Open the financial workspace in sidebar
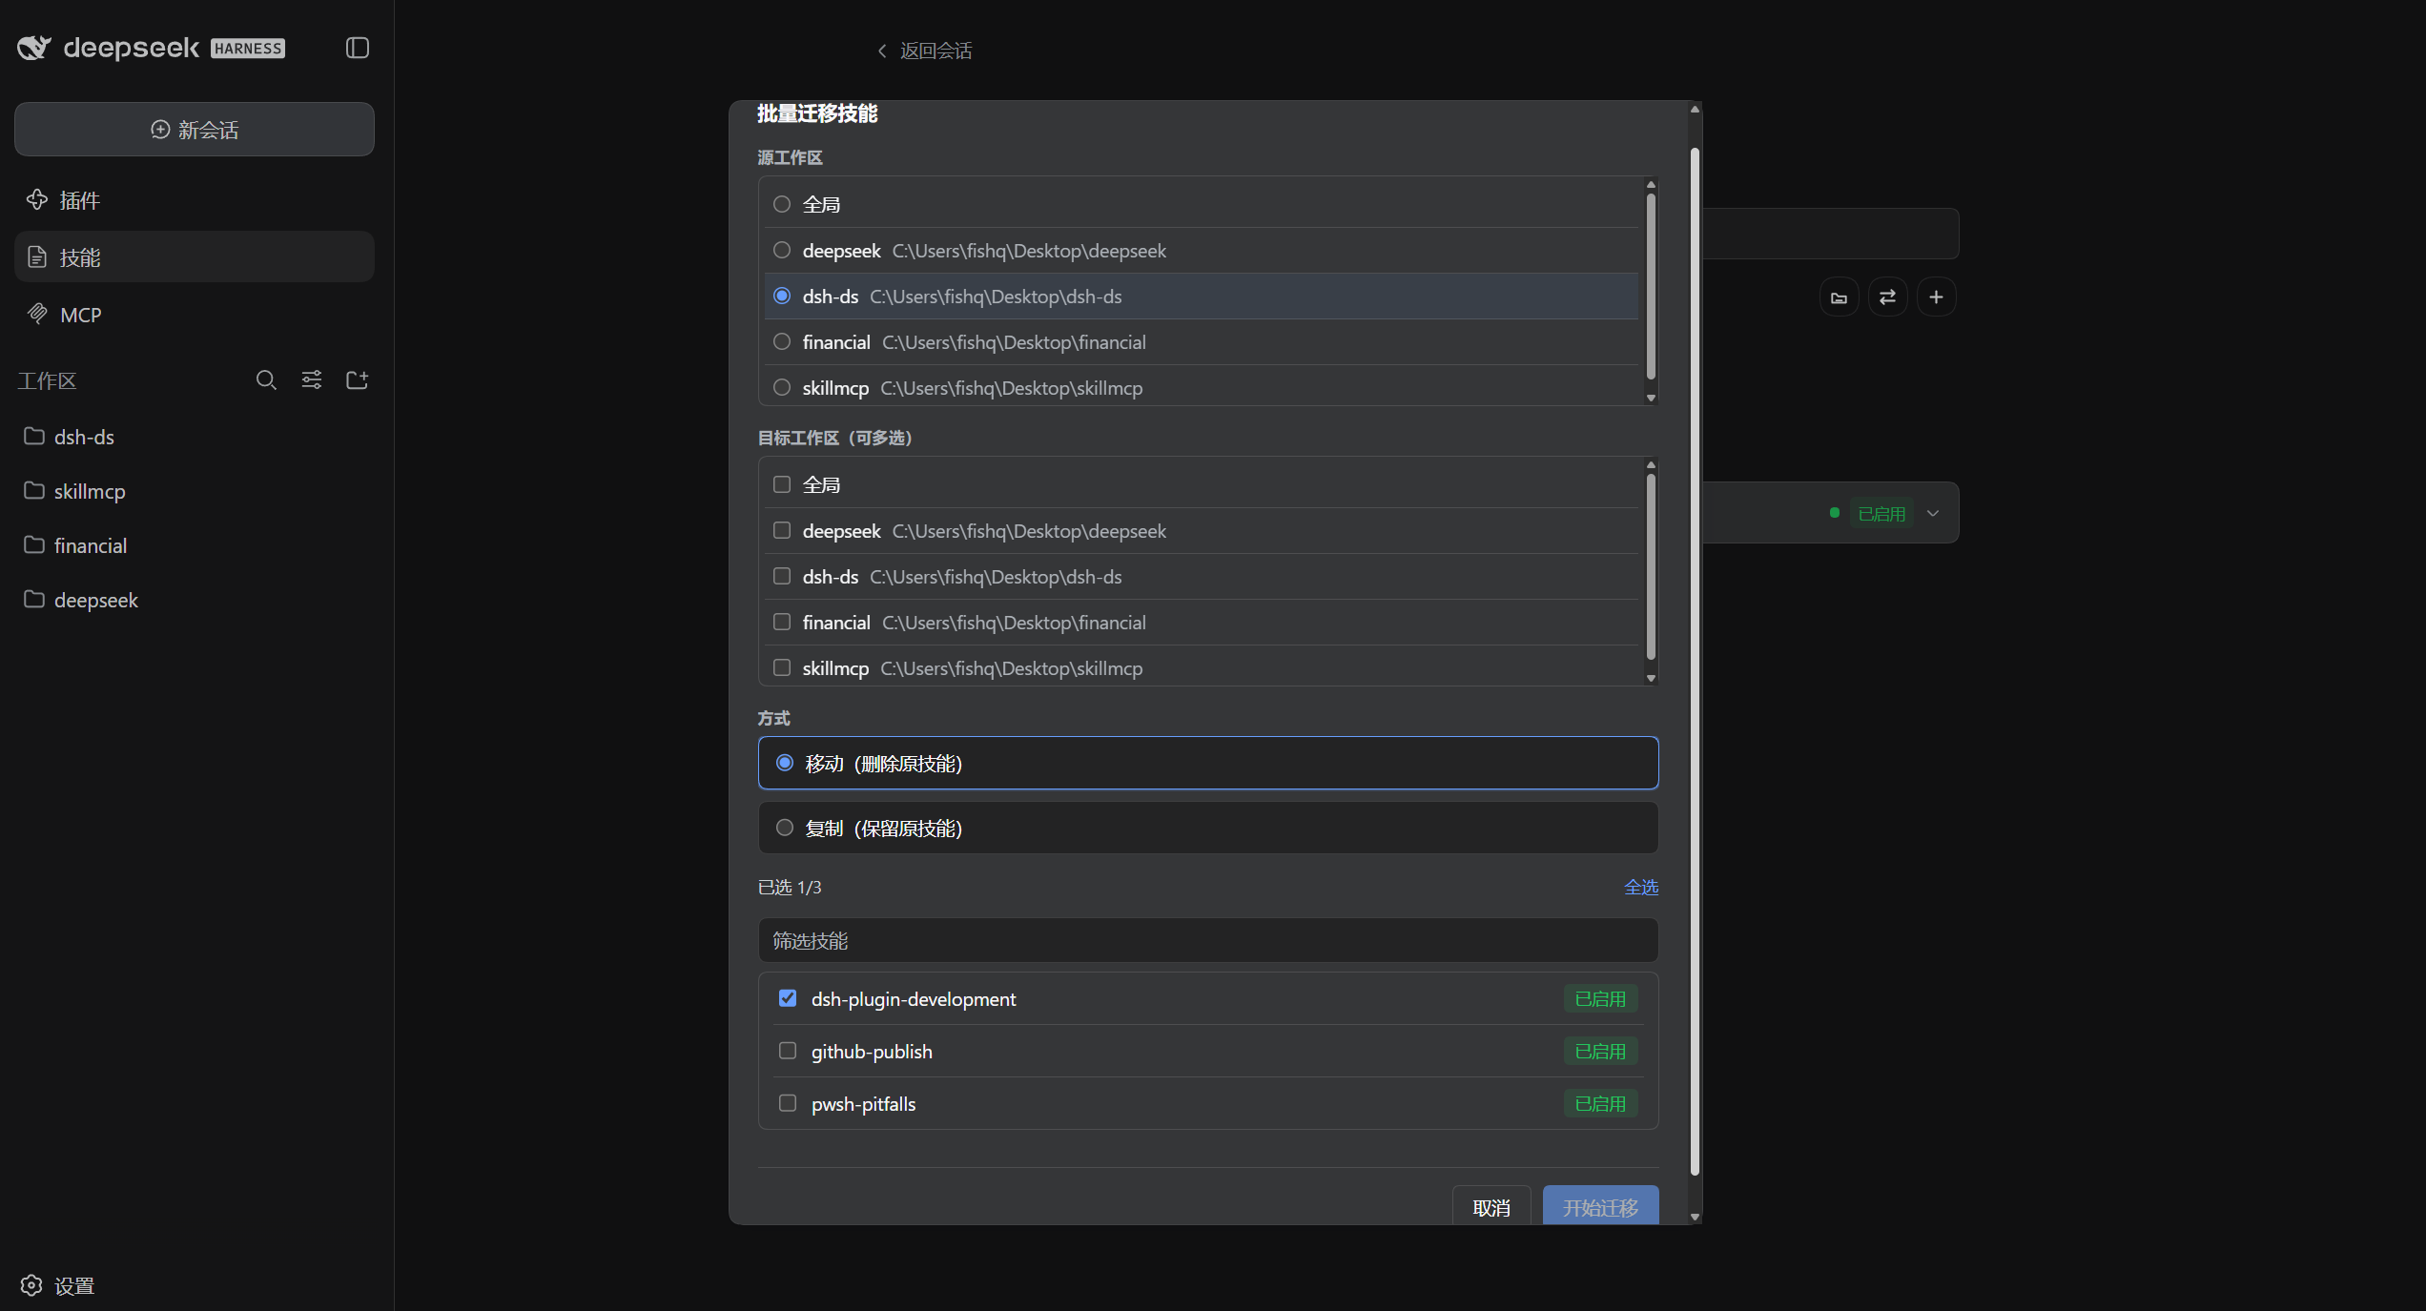Image resolution: width=2426 pixels, height=1311 pixels. coord(195,545)
